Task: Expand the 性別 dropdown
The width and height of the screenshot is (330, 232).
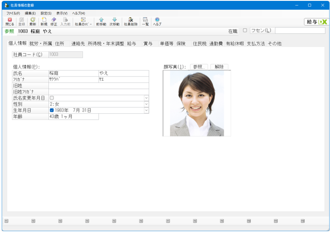Action: (146, 104)
